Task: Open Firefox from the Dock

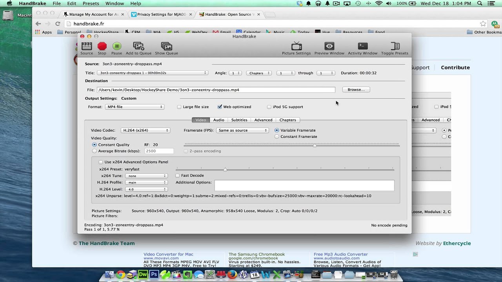Action: pyautogui.click(x=232, y=275)
